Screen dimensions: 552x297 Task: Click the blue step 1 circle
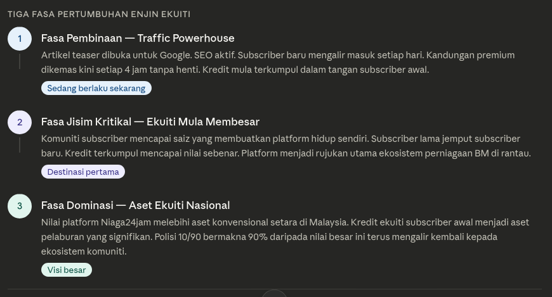click(20, 39)
